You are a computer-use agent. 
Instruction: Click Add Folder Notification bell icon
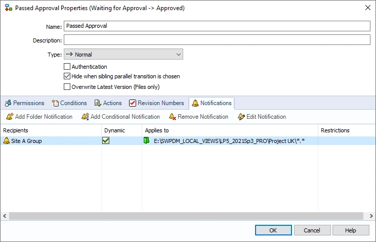click(x=9, y=117)
